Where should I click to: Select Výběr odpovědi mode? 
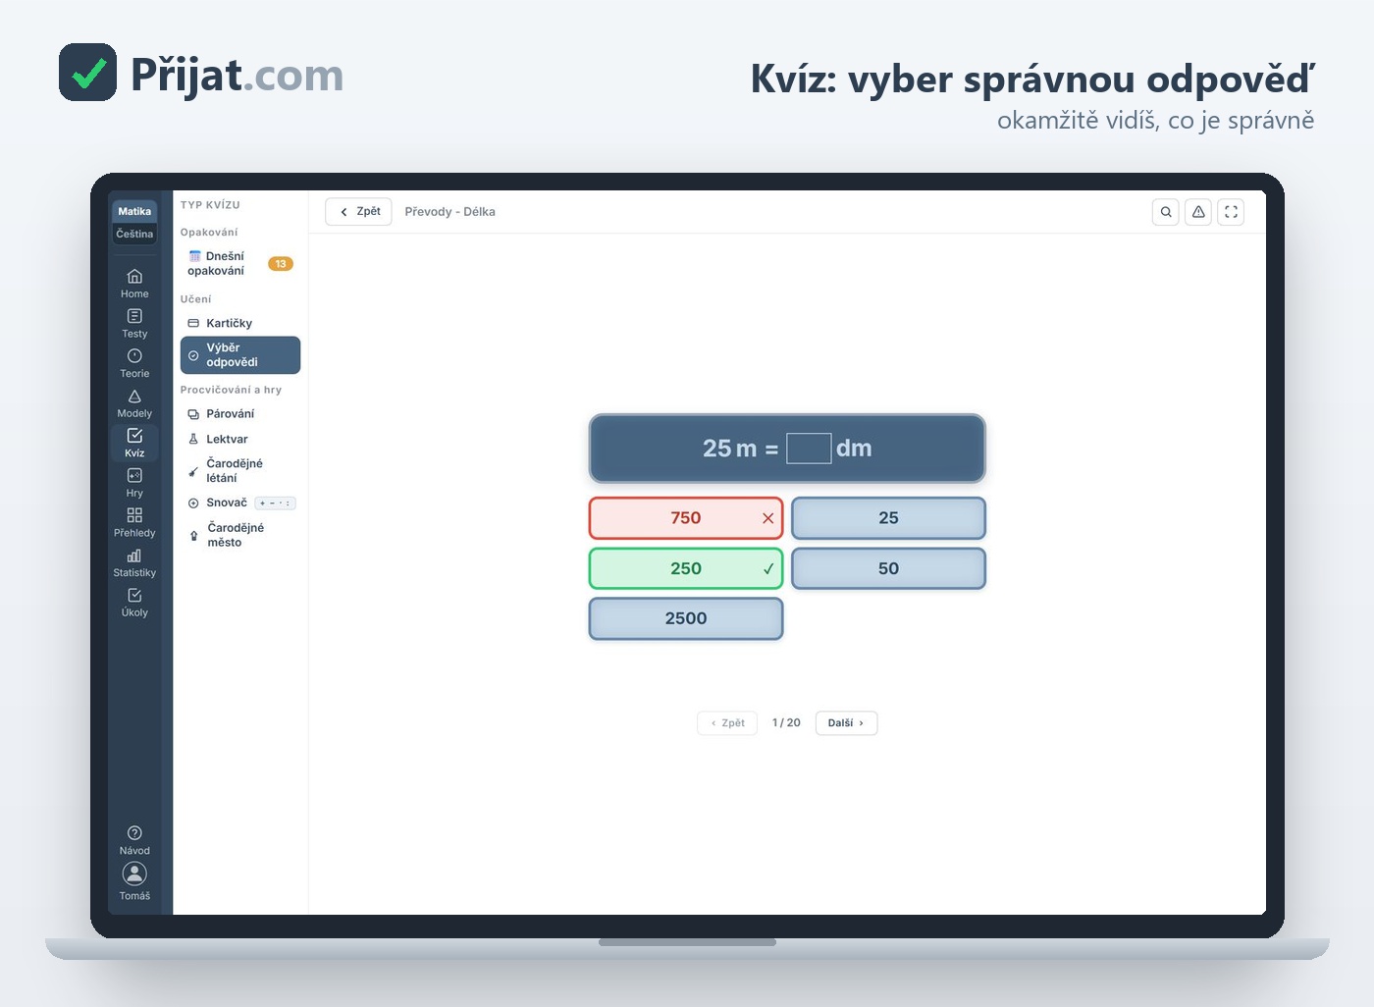click(240, 355)
